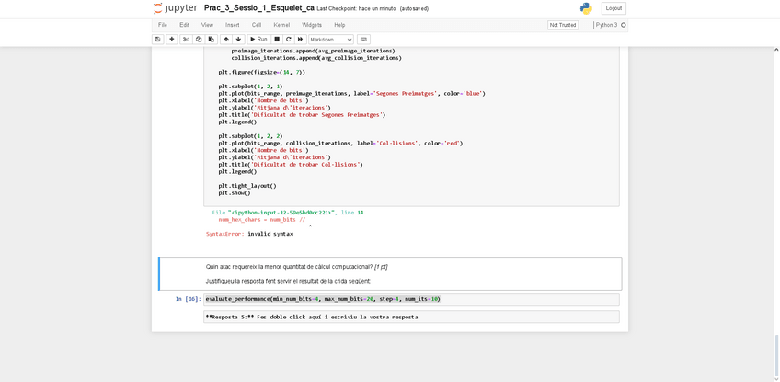Screen dimensions: 780x382
Task: Move selected cell down arrow
Action: tap(238, 40)
